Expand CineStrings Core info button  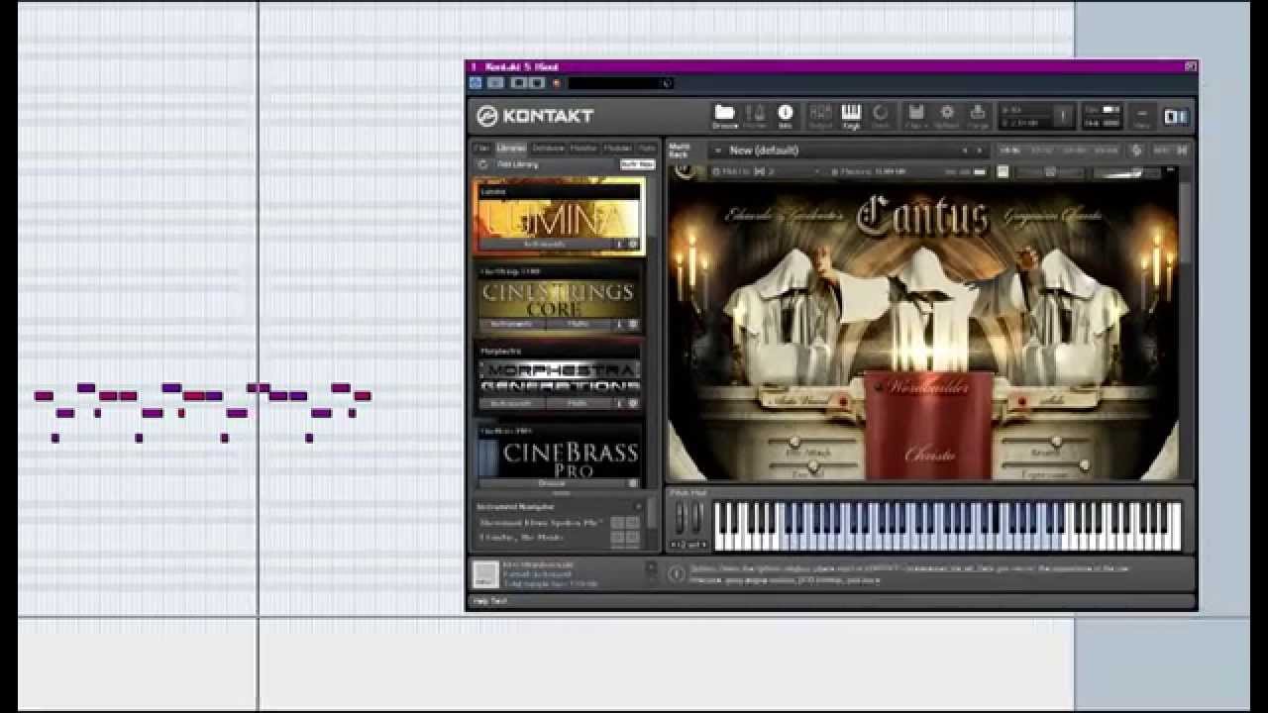pyautogui.click(x=620, y=324)
